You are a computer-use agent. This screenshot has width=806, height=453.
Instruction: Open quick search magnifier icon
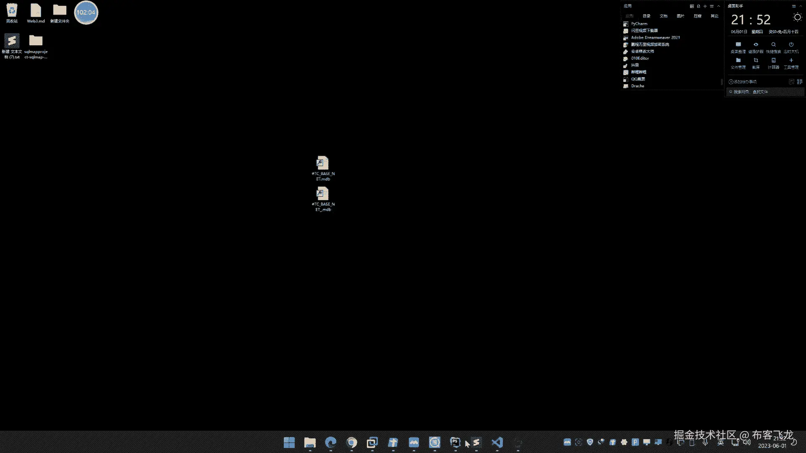point(773,44)
